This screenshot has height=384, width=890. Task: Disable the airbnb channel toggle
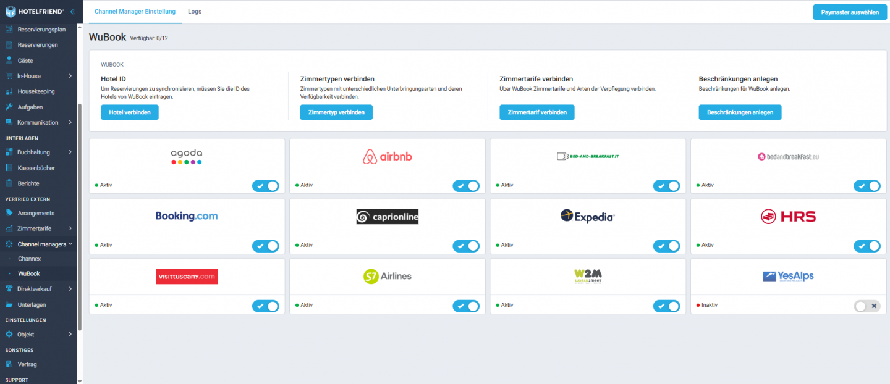tap(466, 186)
